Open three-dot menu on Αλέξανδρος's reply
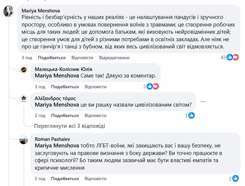Viewport: 245px width, 186px height. (203, 102)
